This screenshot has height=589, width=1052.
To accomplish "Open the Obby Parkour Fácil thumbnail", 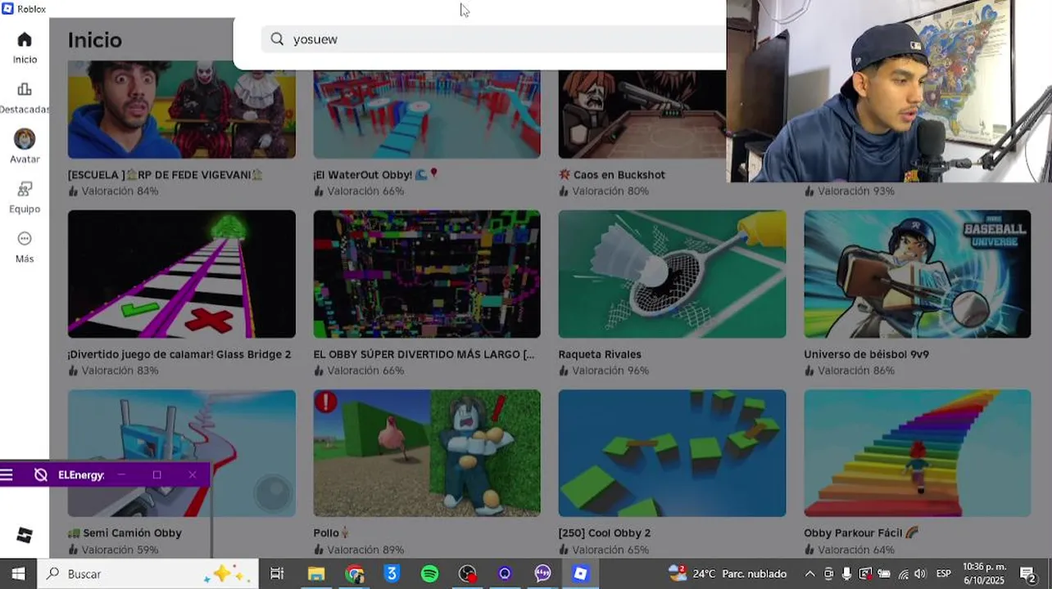I will [918, 453].
